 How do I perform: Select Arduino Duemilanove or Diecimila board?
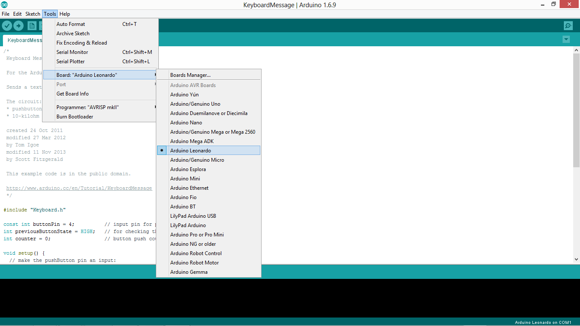pos(208,113)
